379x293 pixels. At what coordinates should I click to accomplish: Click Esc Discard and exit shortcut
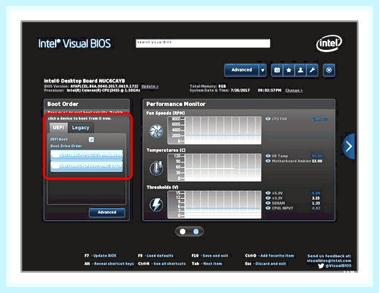point(265,264)
